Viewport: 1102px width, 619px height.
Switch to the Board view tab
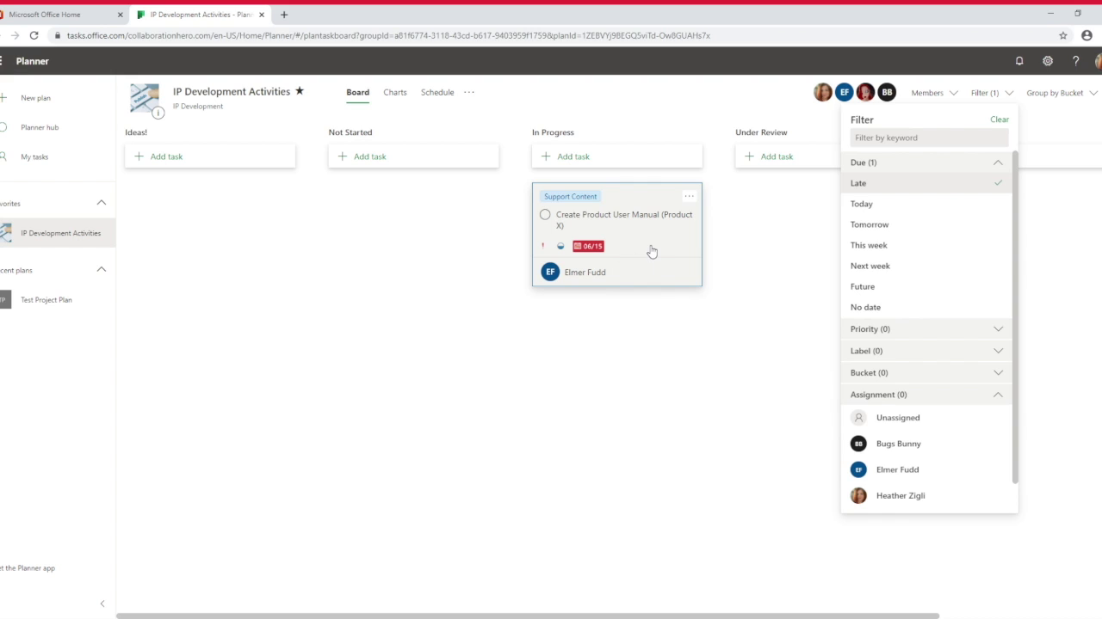coord(357,92)
